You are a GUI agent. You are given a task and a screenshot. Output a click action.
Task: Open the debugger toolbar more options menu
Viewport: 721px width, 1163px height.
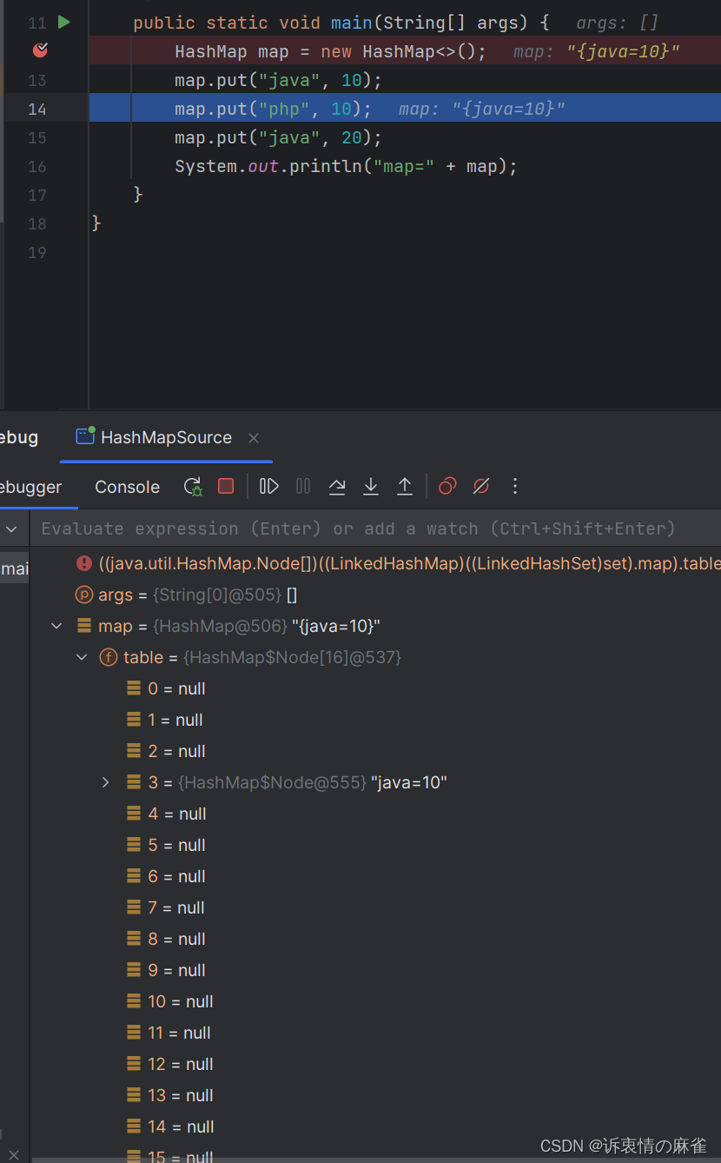[x=515, y=487]
